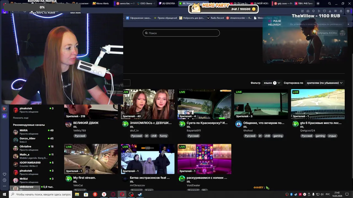This screenshot has height=198, width=353.
Task: Open IGORYAMBA999 recommended channel
Action: pyautogui.click(x=33, y=164)
